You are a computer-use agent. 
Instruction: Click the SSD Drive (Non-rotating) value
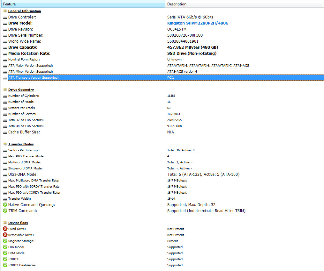click(192, 53)
